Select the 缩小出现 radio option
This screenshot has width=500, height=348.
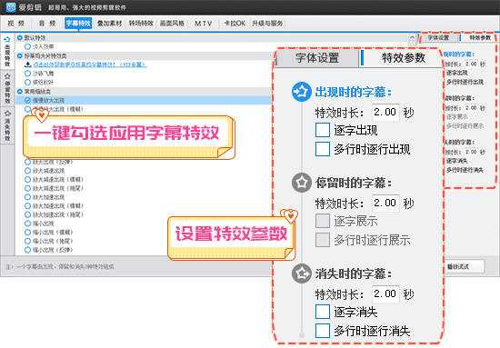pyautogui.click(x=28, y=224)
